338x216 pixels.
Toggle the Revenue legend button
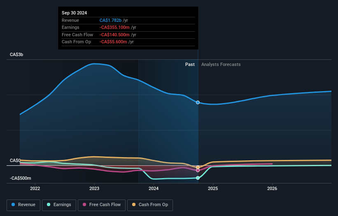pos(23,205)
